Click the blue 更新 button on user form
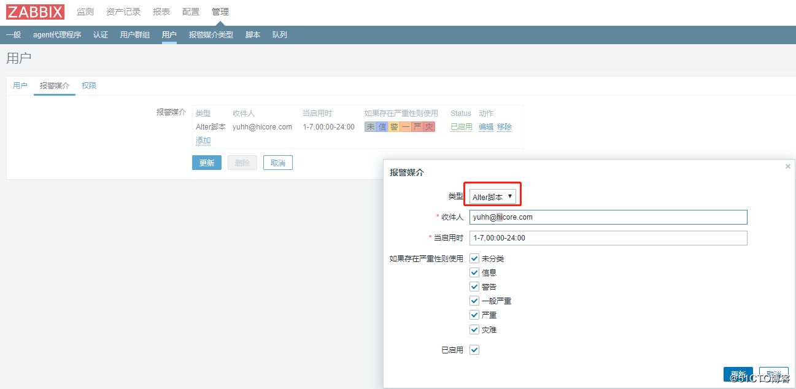The height and width of the screenshot is (389, 796). pos(207,163)
